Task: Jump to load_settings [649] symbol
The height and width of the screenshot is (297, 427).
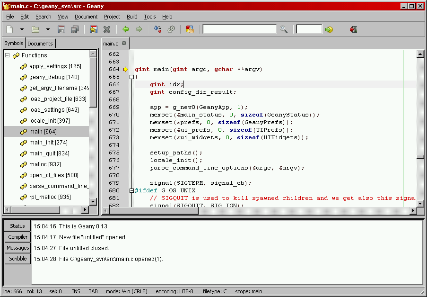Action: pyautogui.click(x=54, y=110)
